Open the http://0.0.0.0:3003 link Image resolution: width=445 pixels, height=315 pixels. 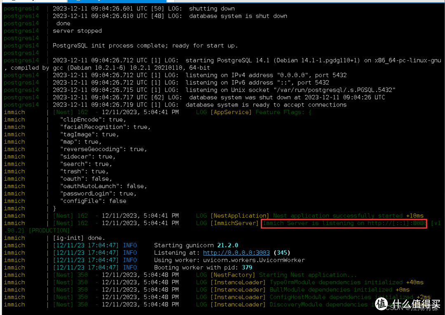click(236, 253)
